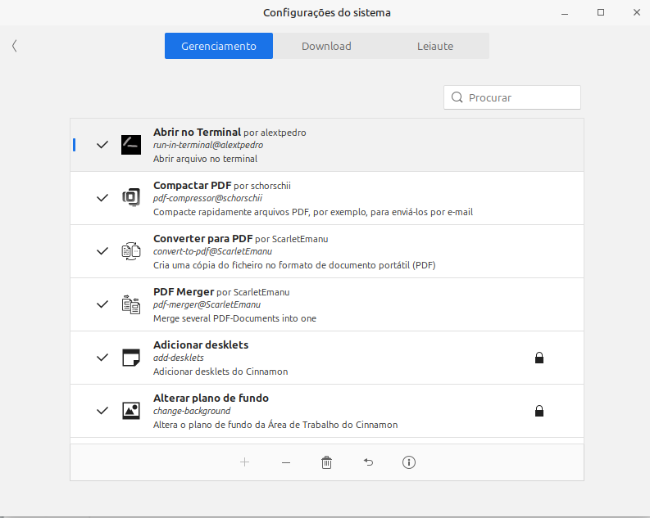
Task: Click the Abrir no Terminal icon
Action: [131, 145]
